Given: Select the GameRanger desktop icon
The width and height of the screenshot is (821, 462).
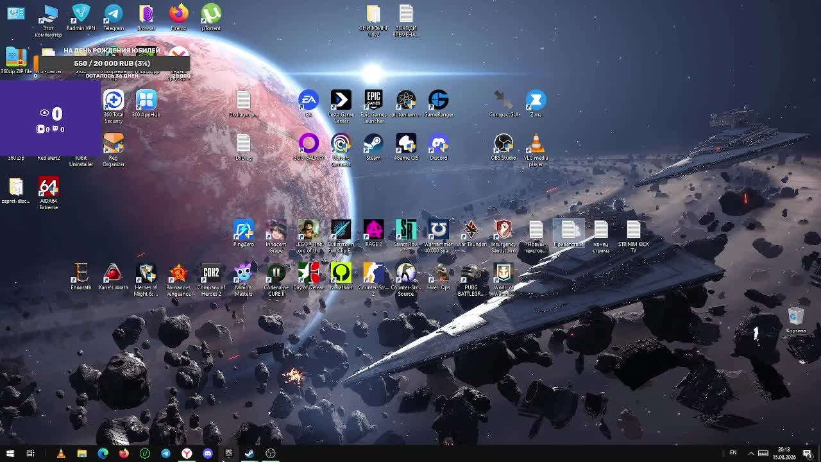Looking at the screenshot, I should click(x=439, y=104).
